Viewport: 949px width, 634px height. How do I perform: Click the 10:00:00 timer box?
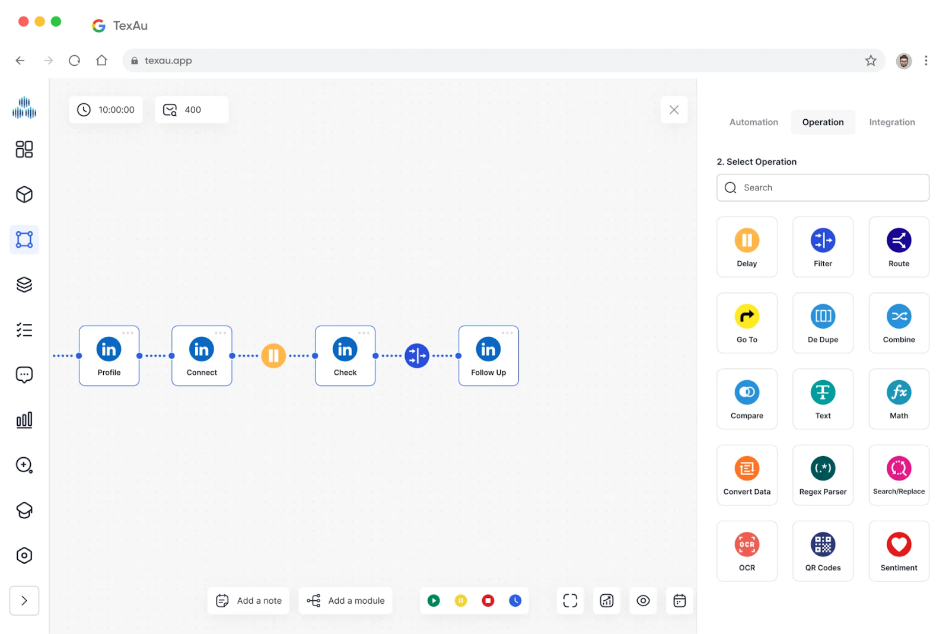[106, 110]
